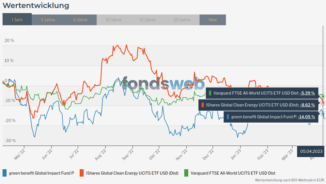Toggle green benefit Global Impact Fund P legend label
This screenshot has height=184, width=326.
(x=41, y=173)
